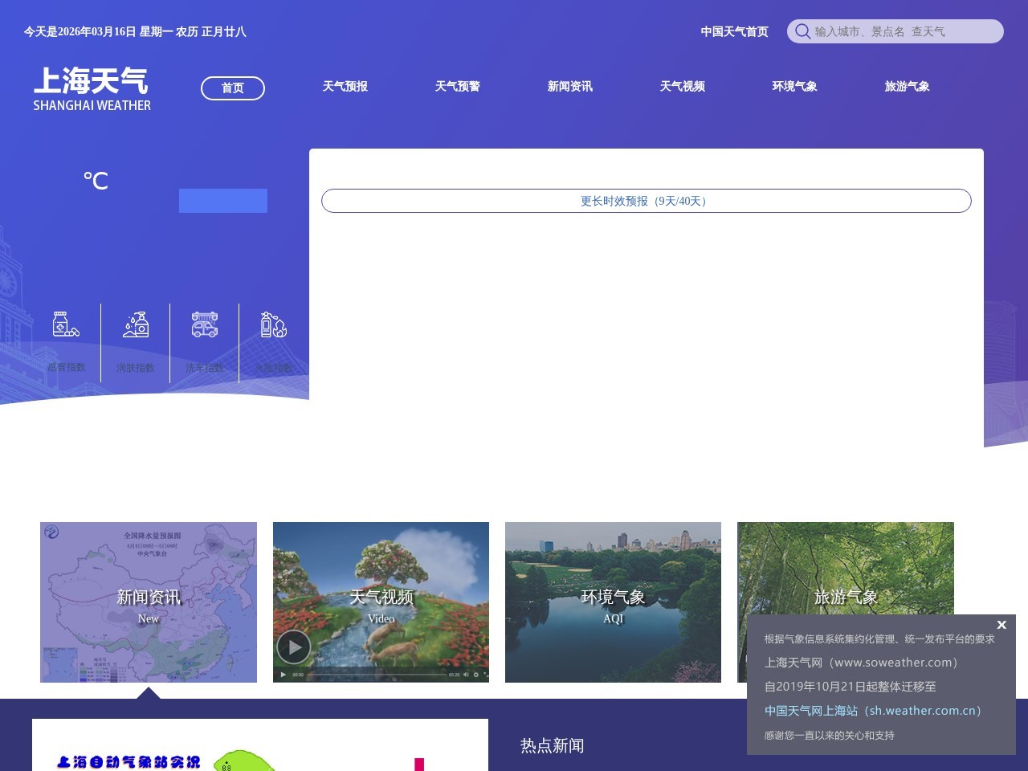Open the 环境气象 AQI thumbnail
The height and width of the screenshot is (771, 1028).
tap(613, 602)
